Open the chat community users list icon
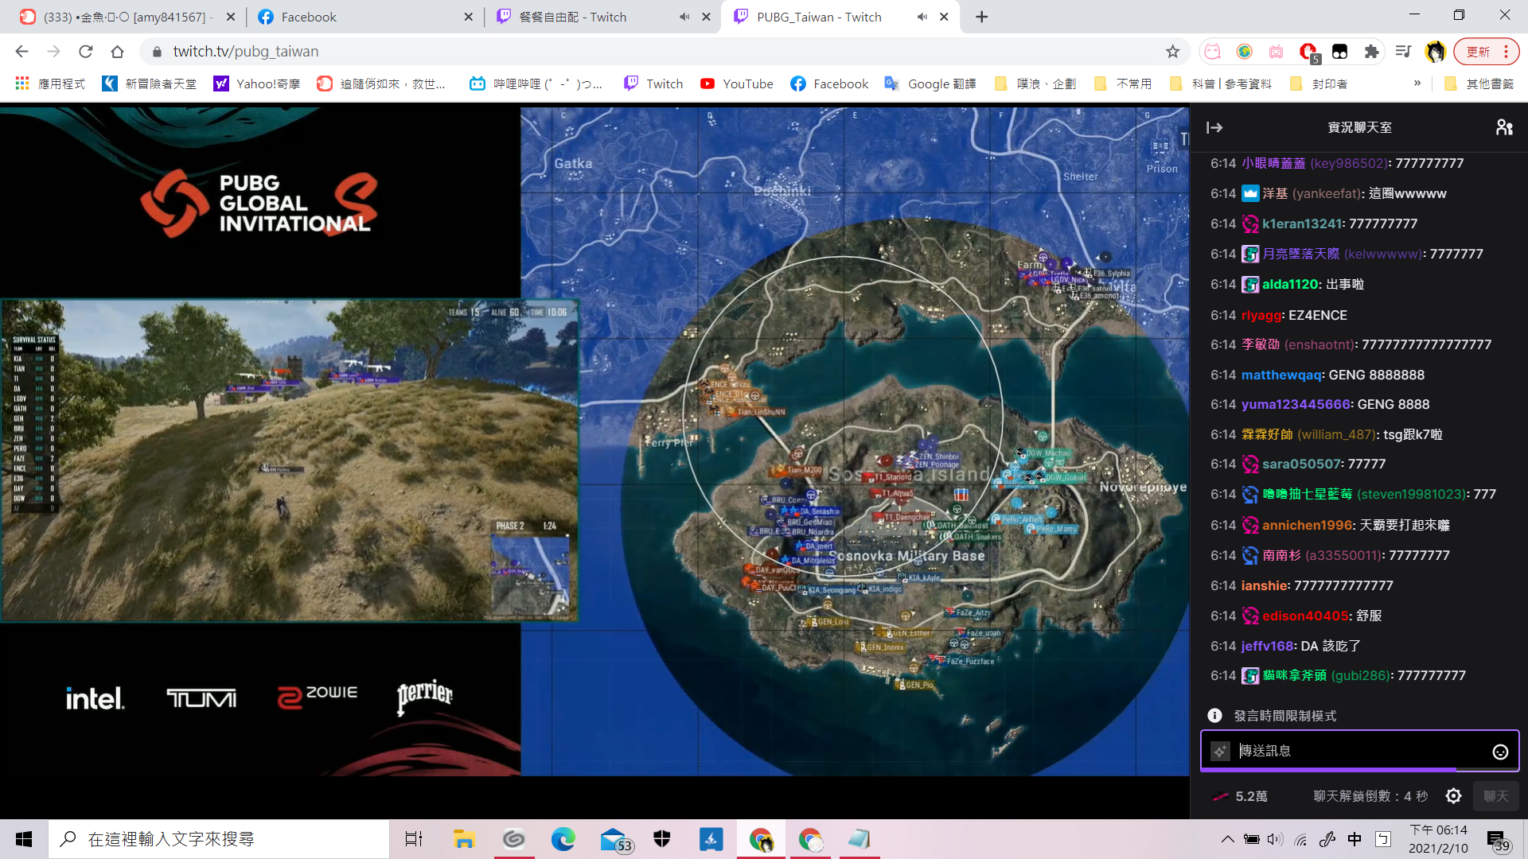The height and width of the screenshot is (859, 1528). pyautogui.click(x=1503, y=127)
